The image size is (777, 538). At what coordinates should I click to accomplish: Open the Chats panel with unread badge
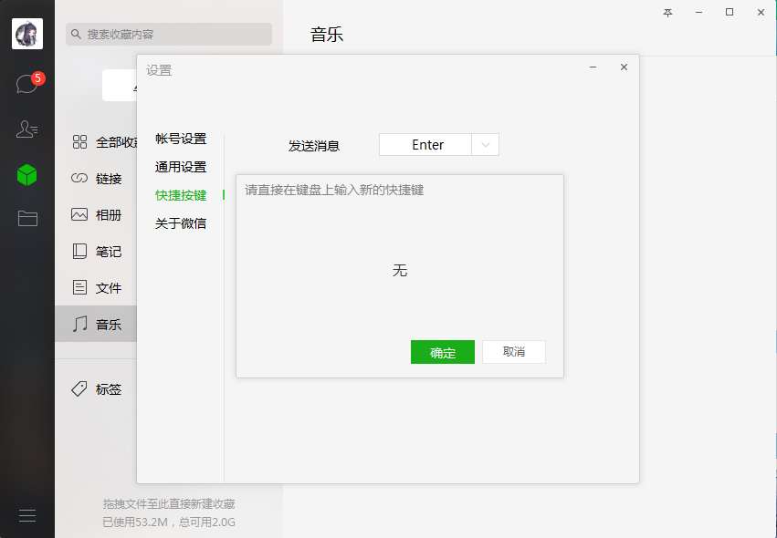pyautogui.click(x=26, y=82)
